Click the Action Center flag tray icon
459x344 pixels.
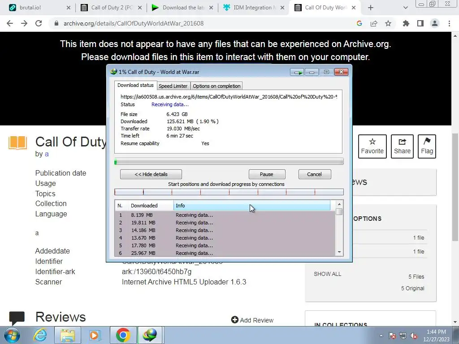click(x=392, y=335)
